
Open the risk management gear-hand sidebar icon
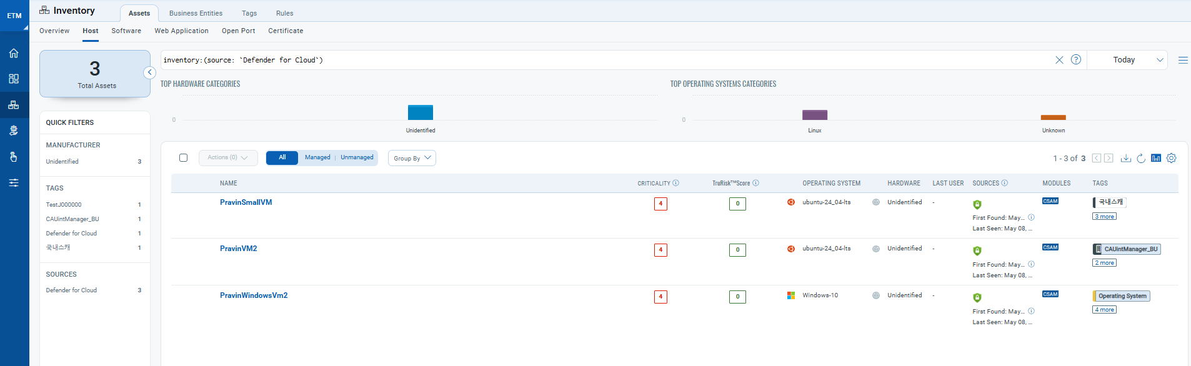[x=14, y=131]
